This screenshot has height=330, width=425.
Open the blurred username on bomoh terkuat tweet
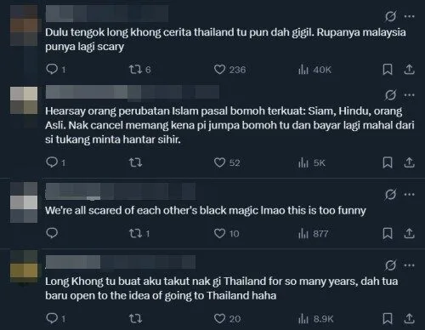(133, 92)
